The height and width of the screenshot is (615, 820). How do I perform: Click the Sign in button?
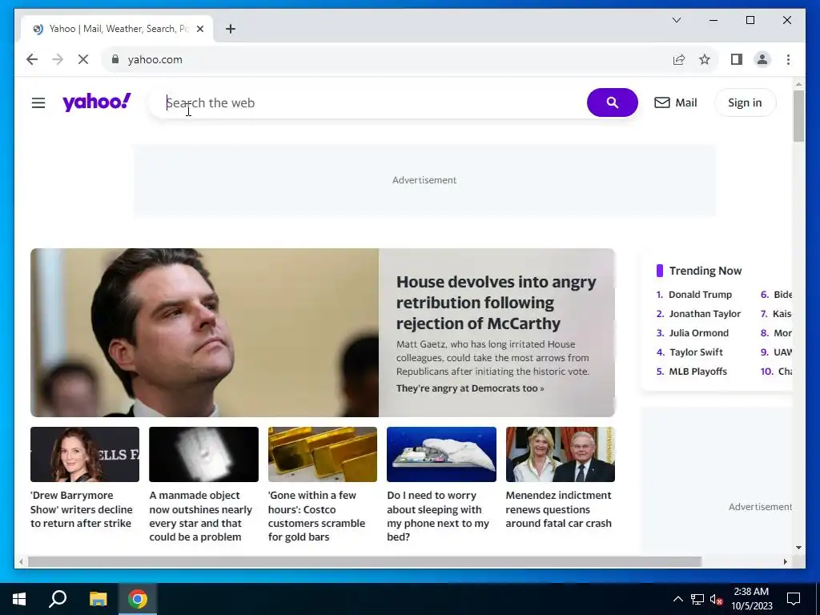coord(745,102)
